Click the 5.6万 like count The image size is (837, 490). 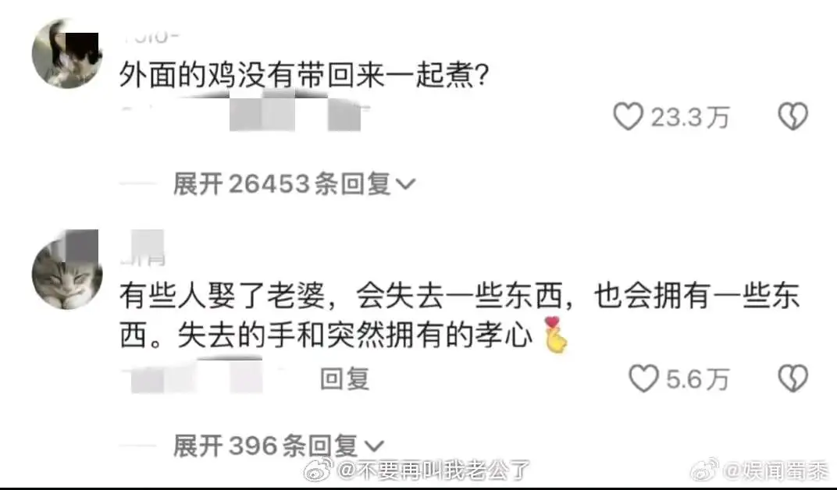[697, 379]
